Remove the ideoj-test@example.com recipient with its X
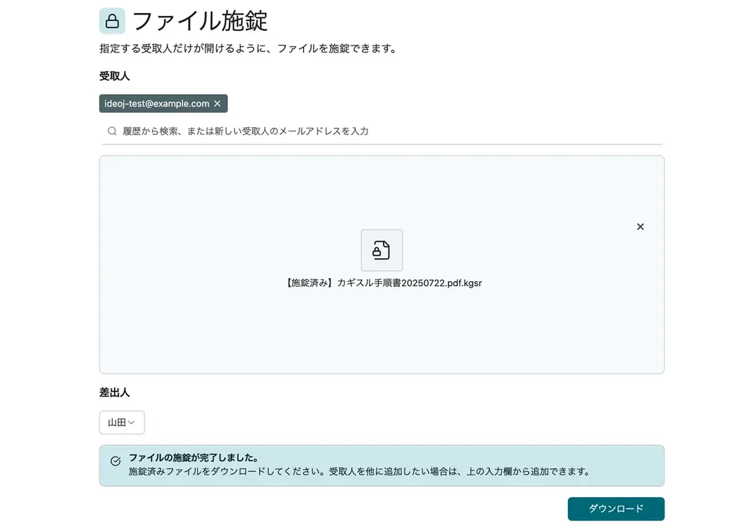The width and height of the screenshot is (739, 526). pyautogui.click(x=217, y=104)
